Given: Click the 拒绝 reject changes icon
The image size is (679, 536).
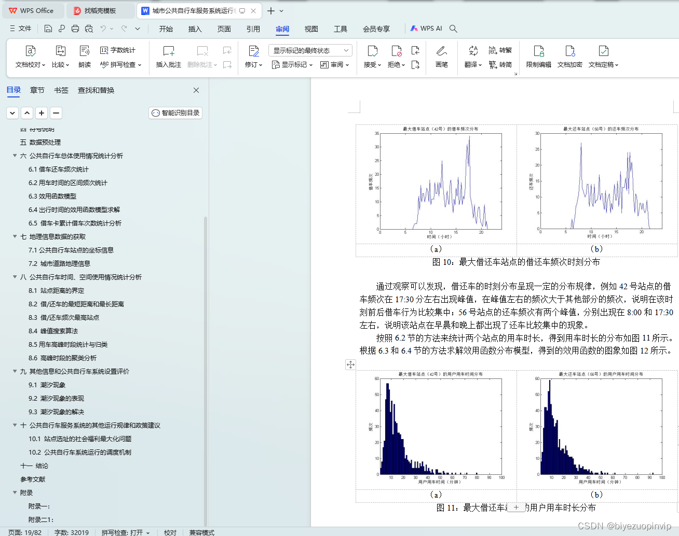Looking at the screenshot, I should tap(396, 51).
